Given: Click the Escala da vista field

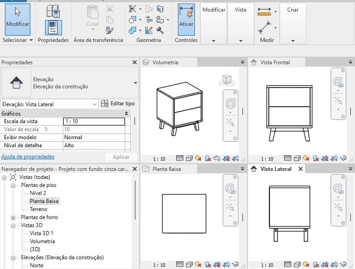Looking at the screenshot, I should (94, 121).
